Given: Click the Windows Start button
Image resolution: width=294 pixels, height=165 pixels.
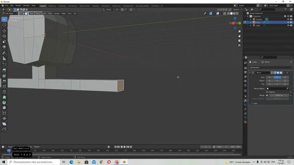Looking at the screenshot, I should click(x=4, y=162).
